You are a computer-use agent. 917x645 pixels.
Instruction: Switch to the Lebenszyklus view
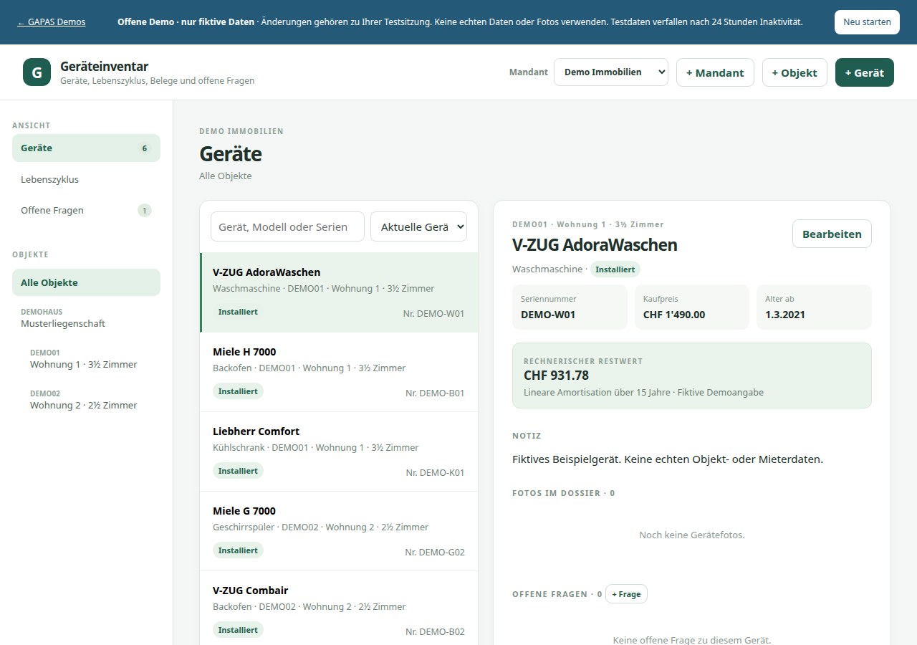pos(86,179)
